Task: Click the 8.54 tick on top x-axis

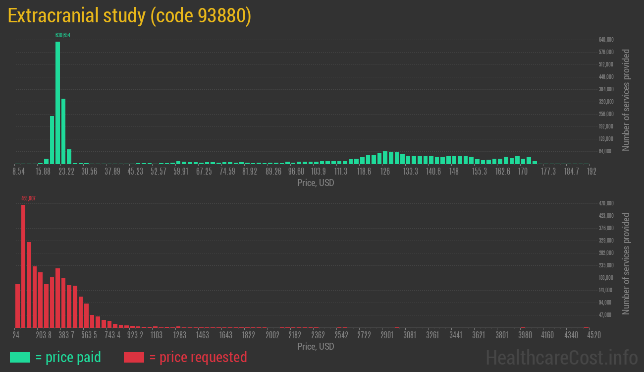Action: point(18,172)
